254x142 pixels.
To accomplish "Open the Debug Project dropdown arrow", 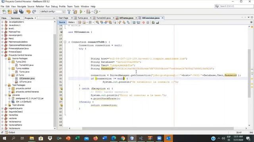I will [92, 11].
